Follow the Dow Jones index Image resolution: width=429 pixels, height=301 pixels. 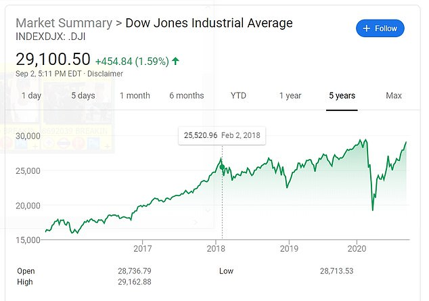(x=380, y=28)
